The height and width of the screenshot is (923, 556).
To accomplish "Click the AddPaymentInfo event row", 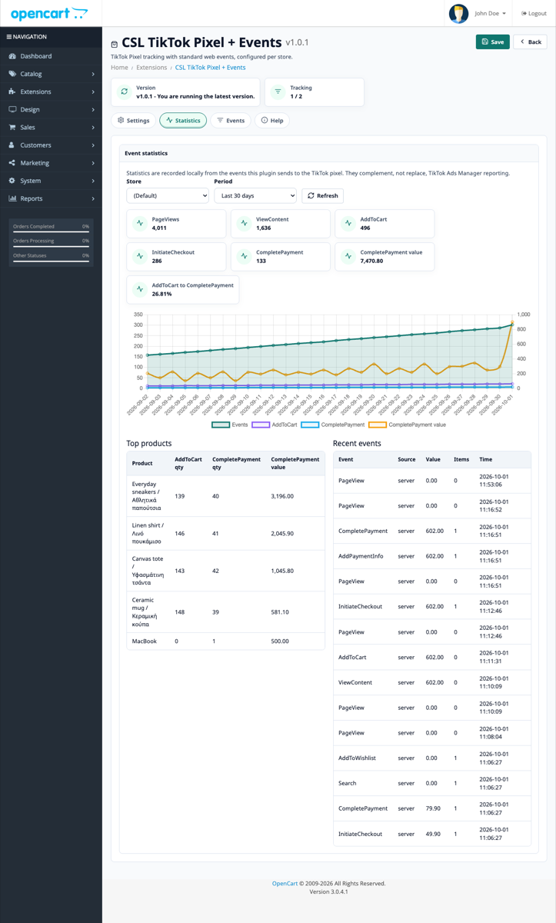I will tap(431, 556).
